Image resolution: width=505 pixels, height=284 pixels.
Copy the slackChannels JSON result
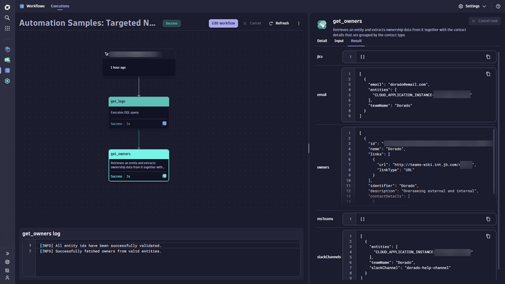tap(488, 236)
